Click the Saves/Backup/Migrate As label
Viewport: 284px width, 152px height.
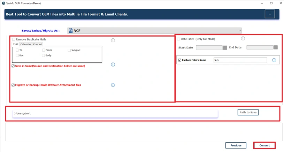point(40,31)
